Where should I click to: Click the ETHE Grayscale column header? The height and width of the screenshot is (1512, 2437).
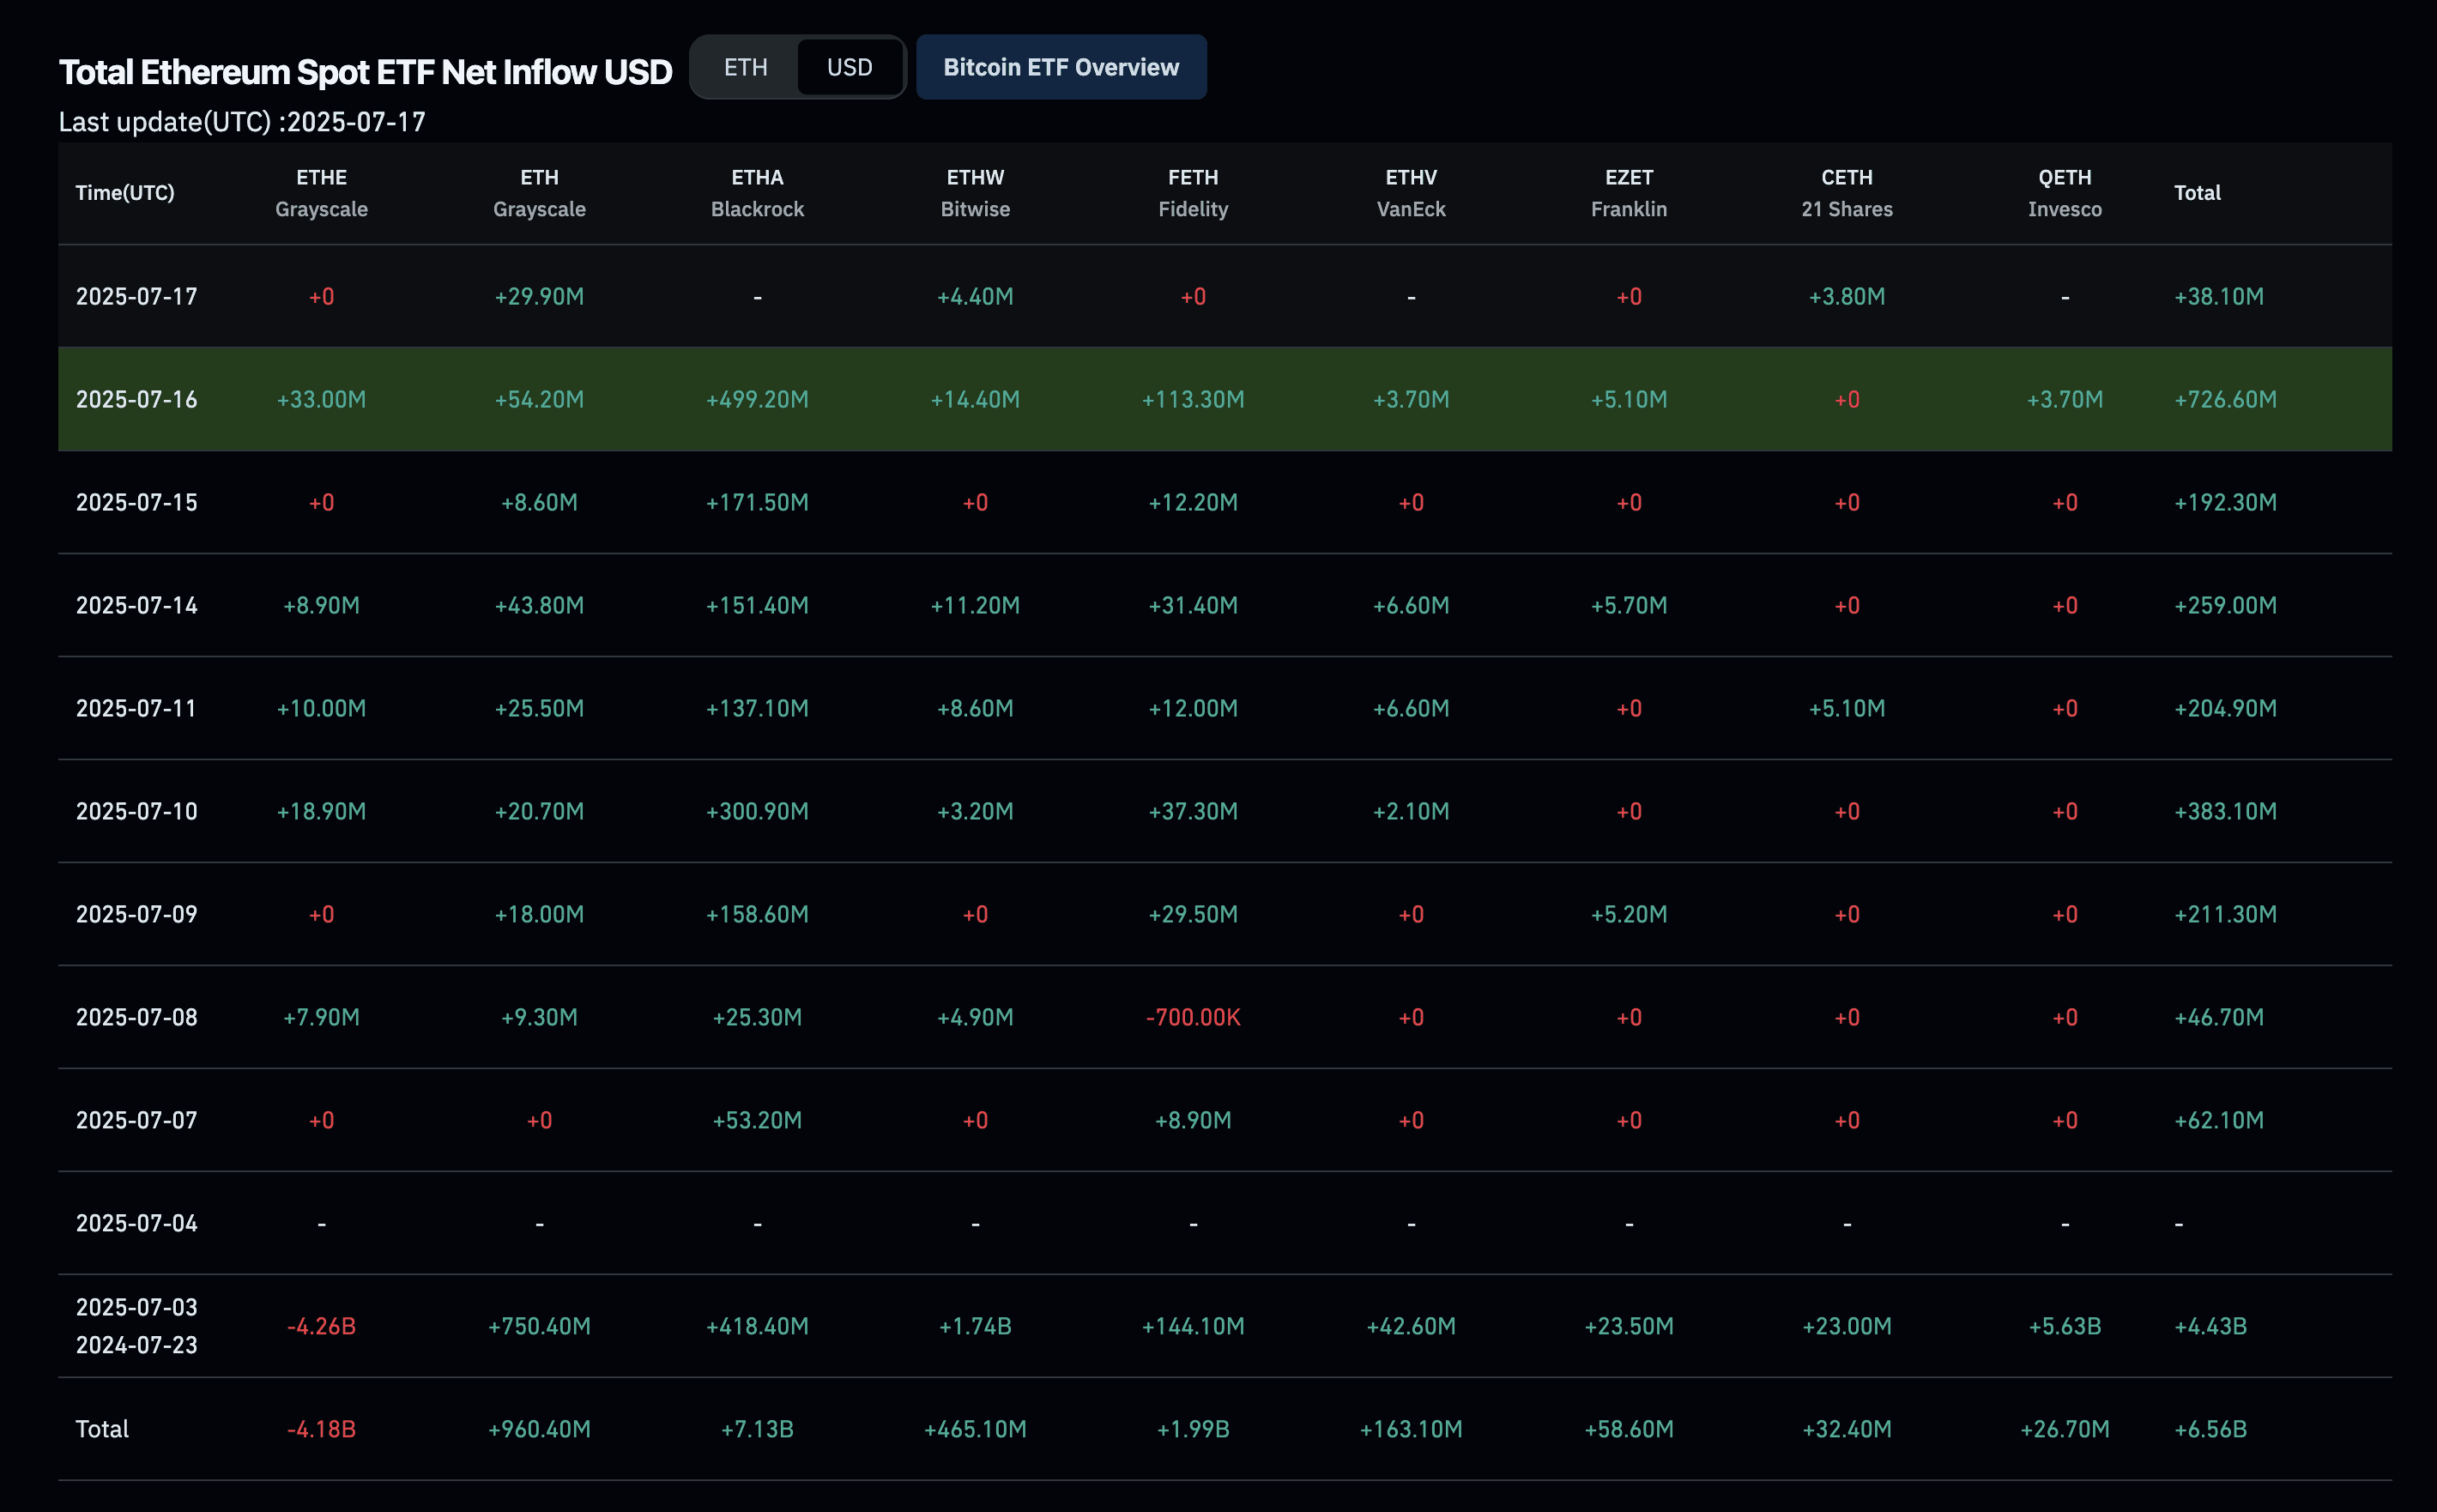click(x=321, y=193)
